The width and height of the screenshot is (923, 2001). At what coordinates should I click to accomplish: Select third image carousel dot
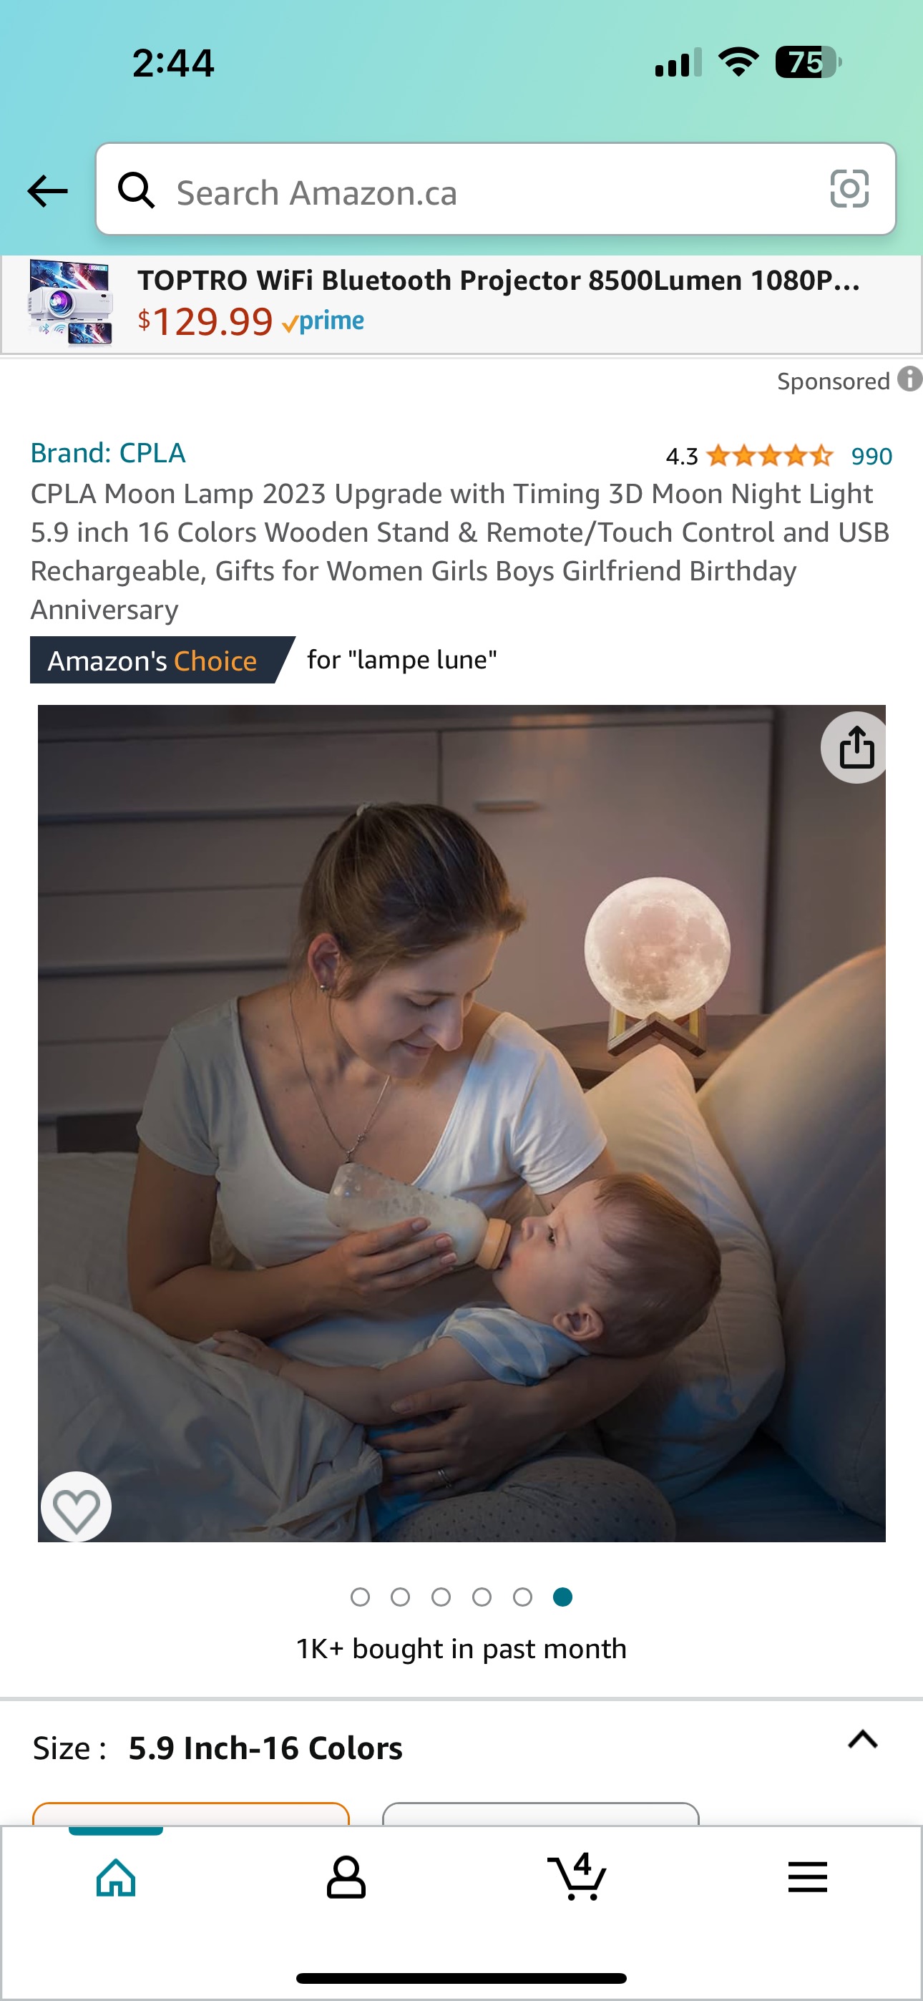(441, 1597)
